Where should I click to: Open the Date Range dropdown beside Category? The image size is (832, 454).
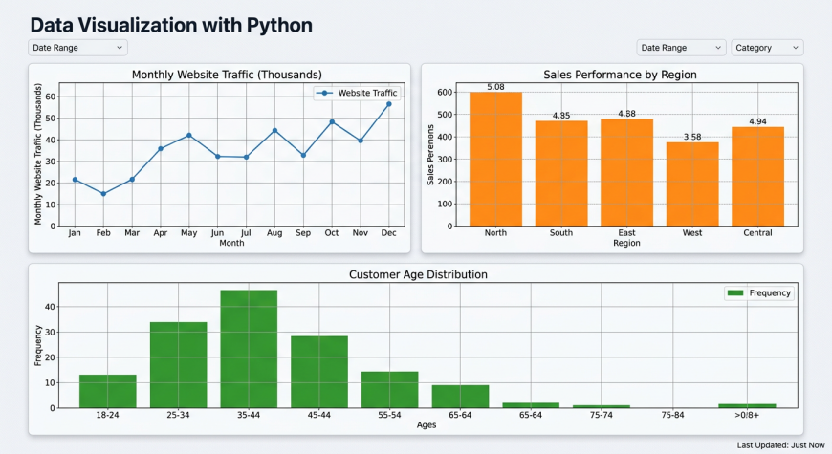(681, 48)
